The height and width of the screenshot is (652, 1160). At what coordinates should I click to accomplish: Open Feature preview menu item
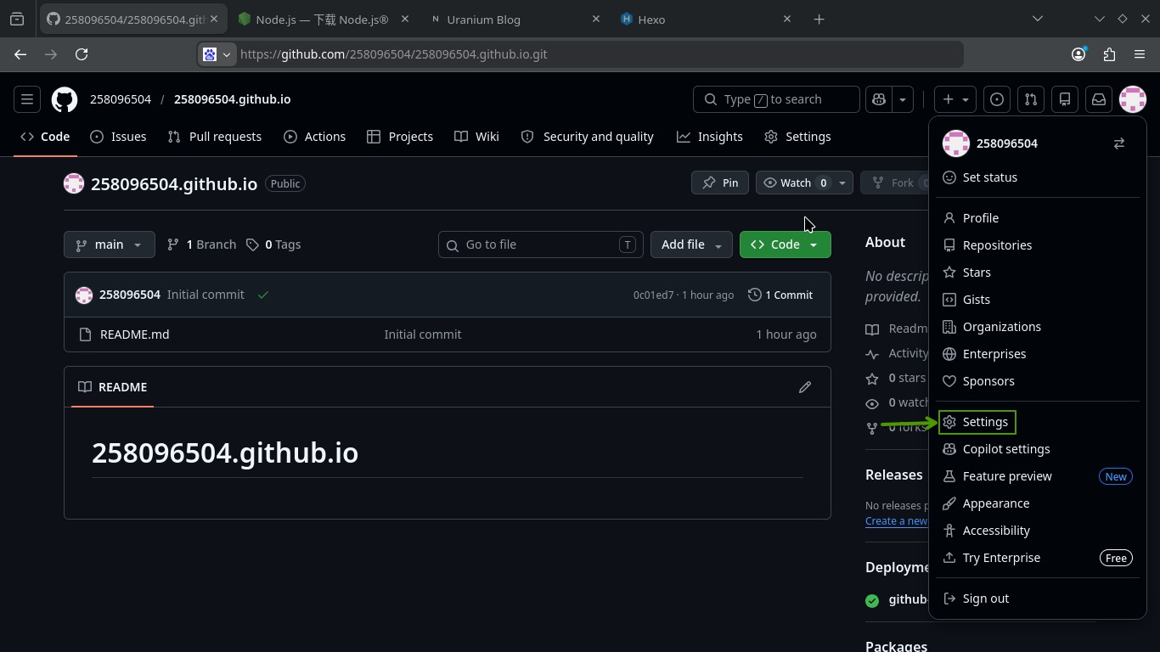[1037, 476]
